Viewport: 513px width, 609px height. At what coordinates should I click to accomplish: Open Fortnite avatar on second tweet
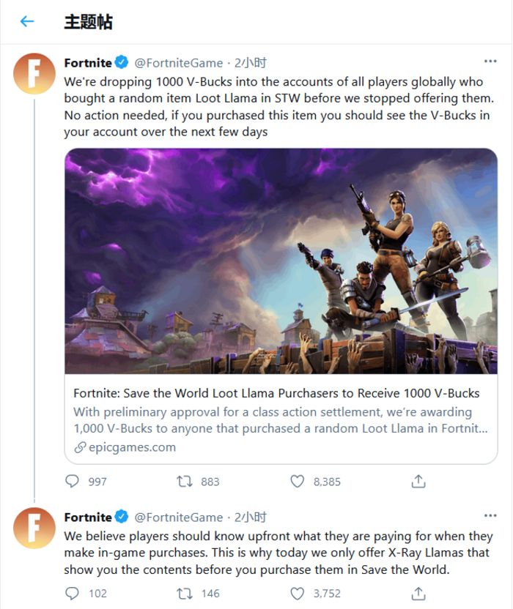coord(34,528)
